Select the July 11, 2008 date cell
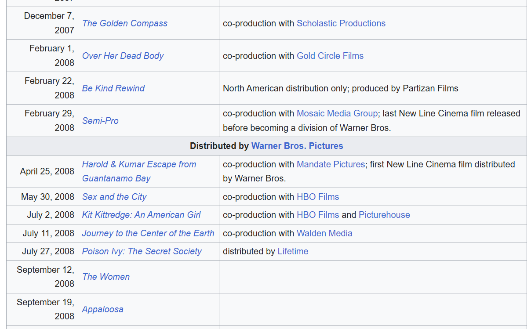 (42, 233)
